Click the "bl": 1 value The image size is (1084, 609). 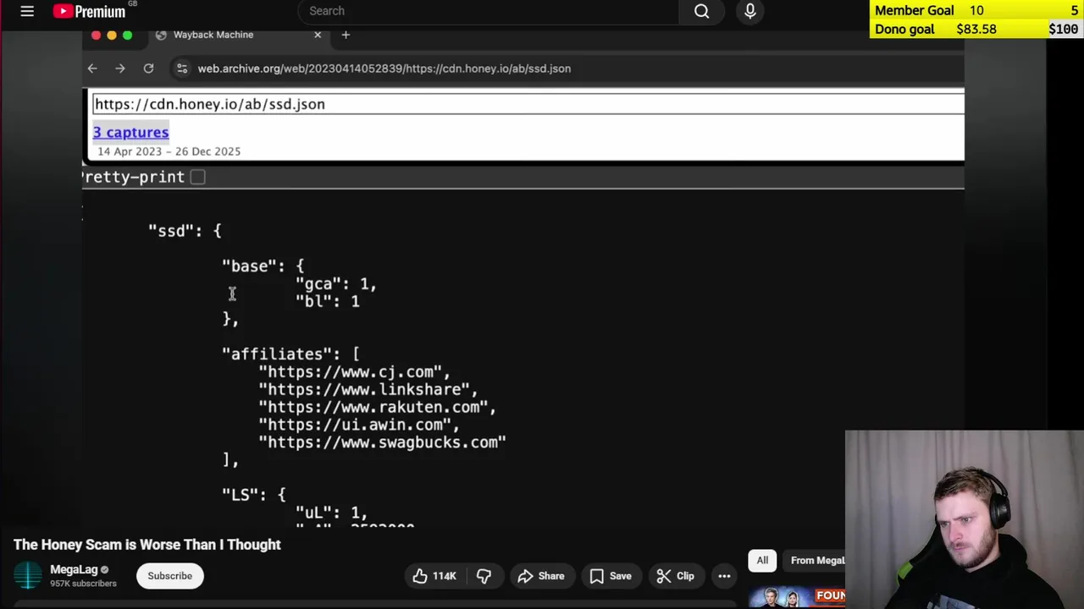pos(328,302)
